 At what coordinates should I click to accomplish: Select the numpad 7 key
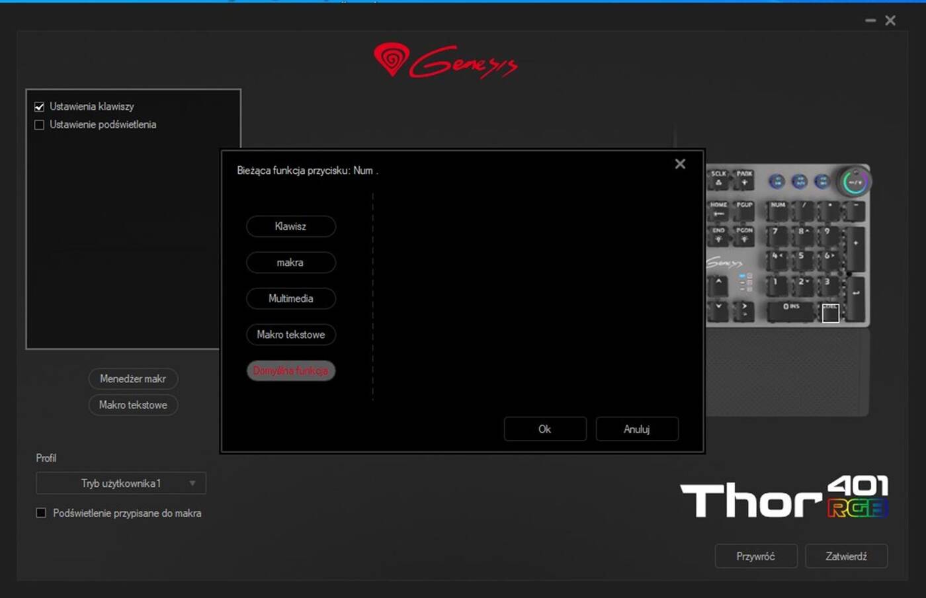click(777, 235)
